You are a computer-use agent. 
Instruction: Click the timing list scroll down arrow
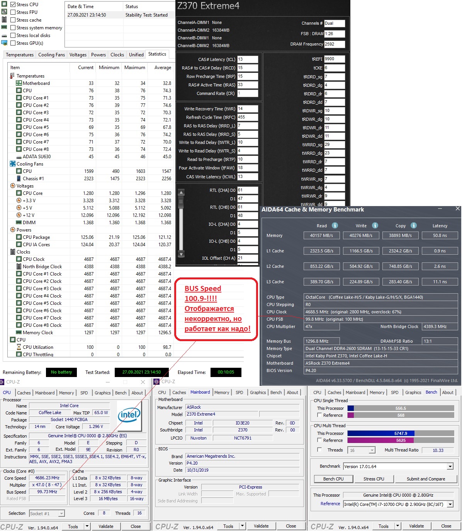pyautogui.click(x=180, y=254)
